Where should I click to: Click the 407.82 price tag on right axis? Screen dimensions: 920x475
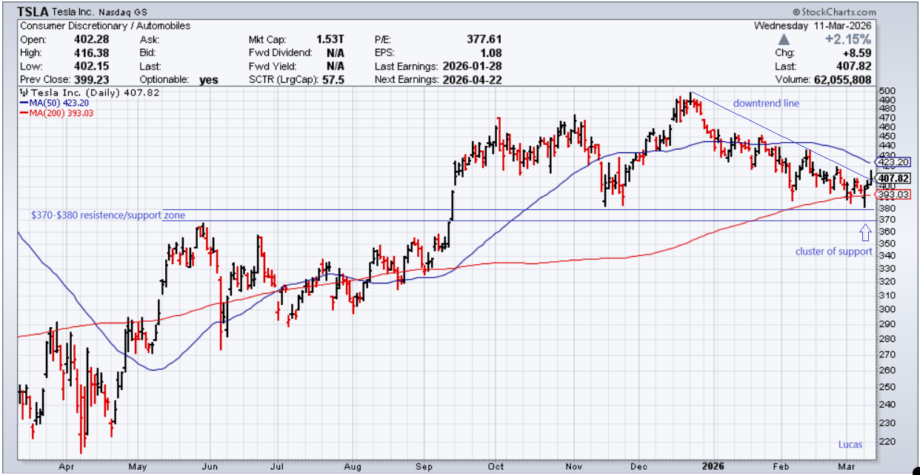pyautogui.click(x=893, y=178)
